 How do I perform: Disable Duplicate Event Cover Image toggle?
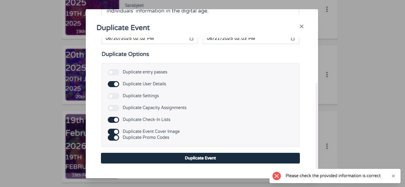(x=113, y=132)
